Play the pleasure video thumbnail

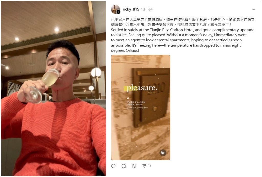(x=140, y=107)
